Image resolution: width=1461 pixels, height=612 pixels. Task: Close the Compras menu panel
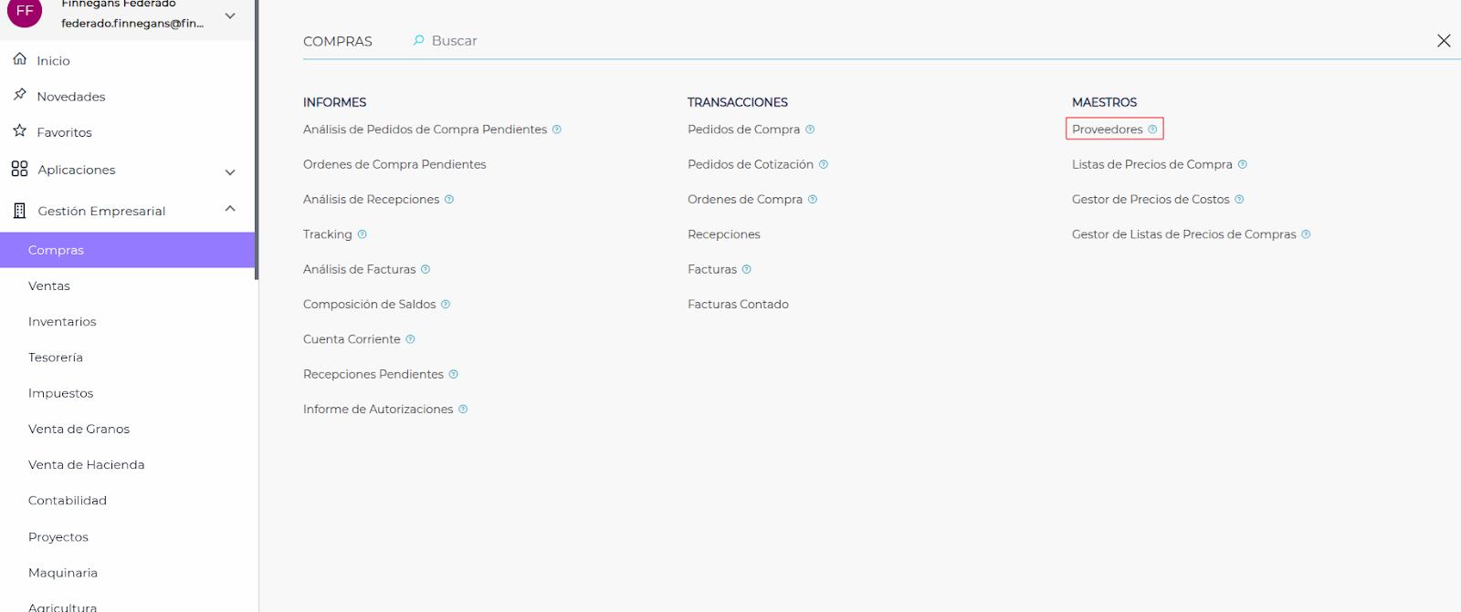pos(1444,41)
